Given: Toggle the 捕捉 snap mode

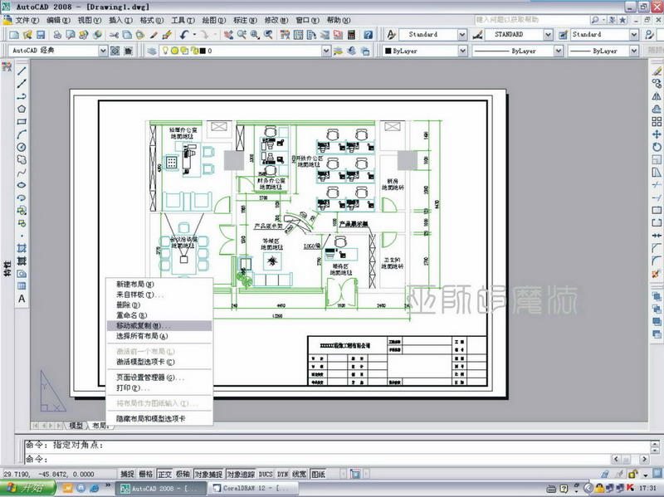Looking at the screenshot, I should 127,474.
